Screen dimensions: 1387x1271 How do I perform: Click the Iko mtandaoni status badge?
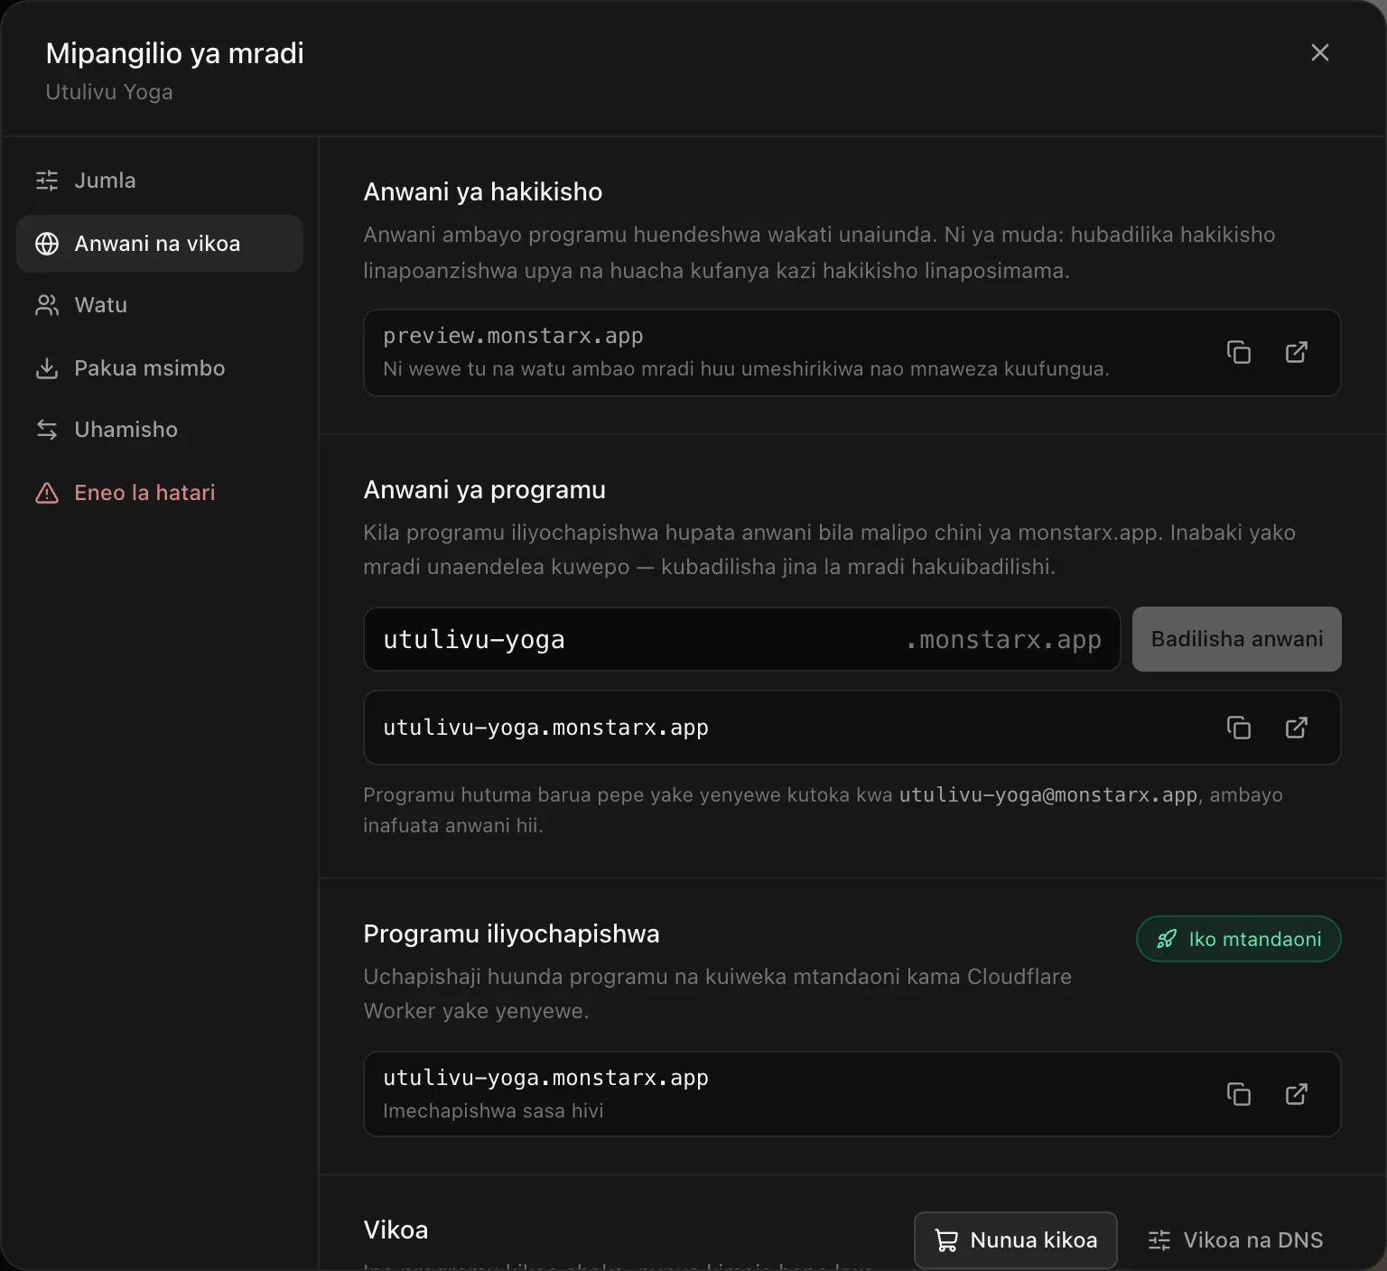pos(1239,939)
